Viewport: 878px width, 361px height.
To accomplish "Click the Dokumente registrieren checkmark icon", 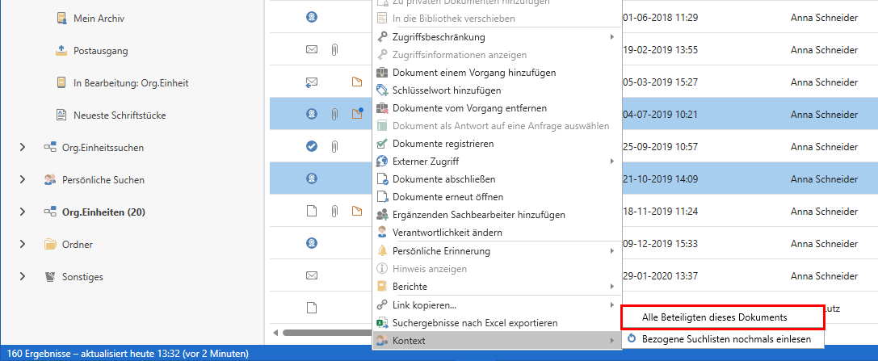I will (383, 144).
